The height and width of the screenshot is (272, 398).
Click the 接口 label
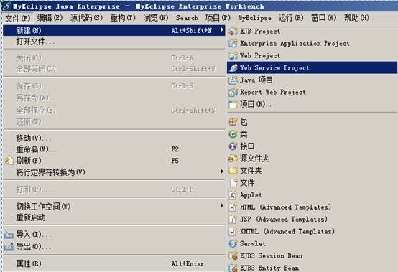point(247,146)
